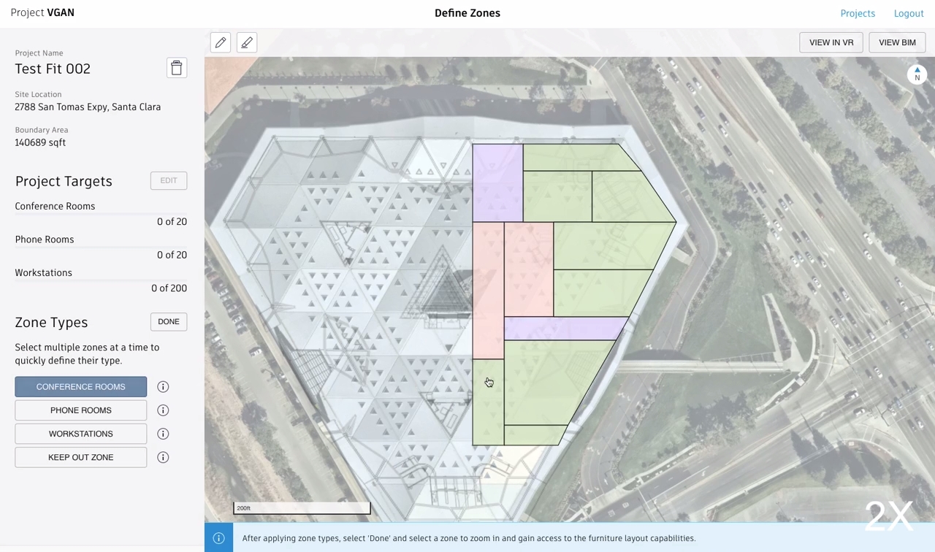Select the purple zone at top left
This screenshot has height=552, width=935.
[x=497, y=183]
